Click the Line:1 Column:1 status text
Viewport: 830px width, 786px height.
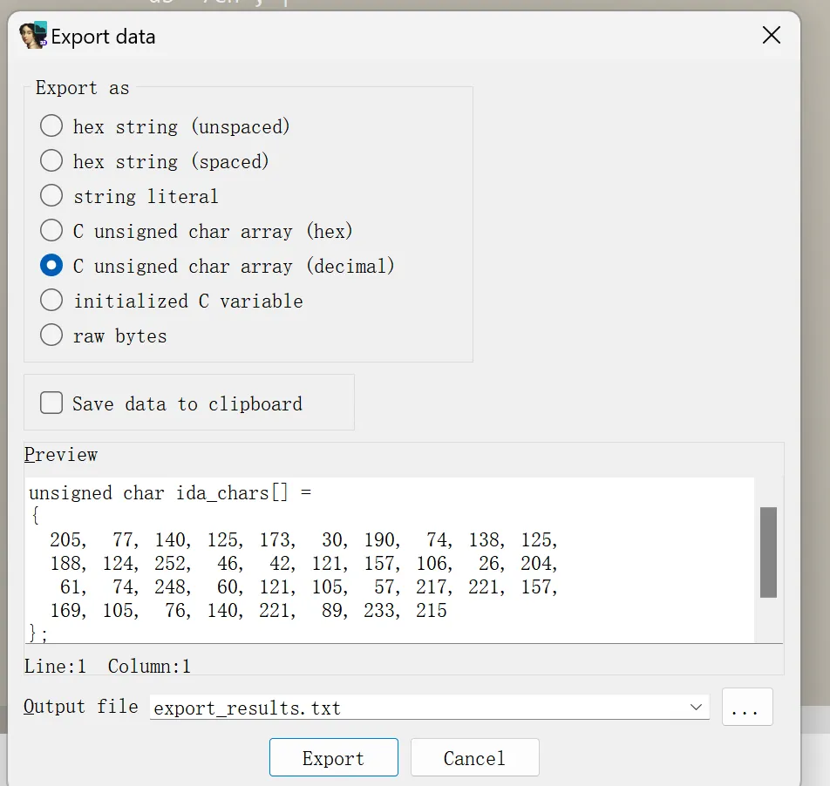(x=107, y=667)
